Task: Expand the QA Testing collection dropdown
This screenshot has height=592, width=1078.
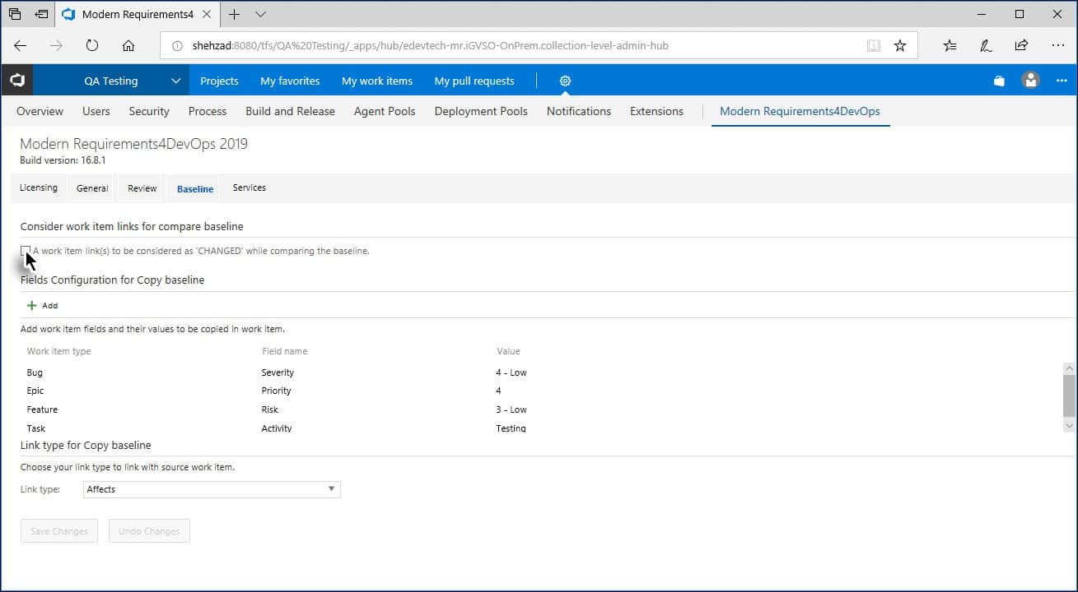Action: (x=175, y=81)
